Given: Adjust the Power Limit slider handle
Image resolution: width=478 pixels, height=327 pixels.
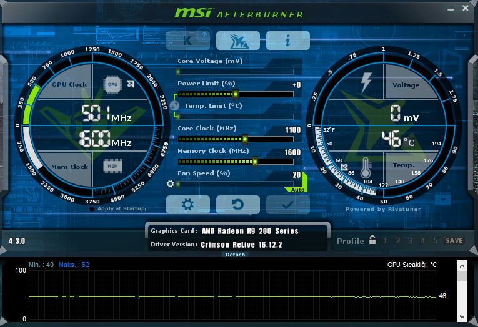Looking at the screenshot, I should click(x=236, y=94).
